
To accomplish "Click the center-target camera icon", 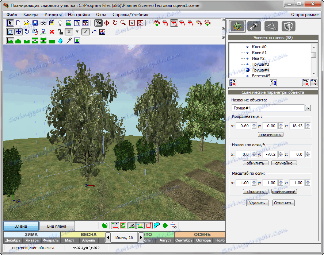I will [132, 23].
